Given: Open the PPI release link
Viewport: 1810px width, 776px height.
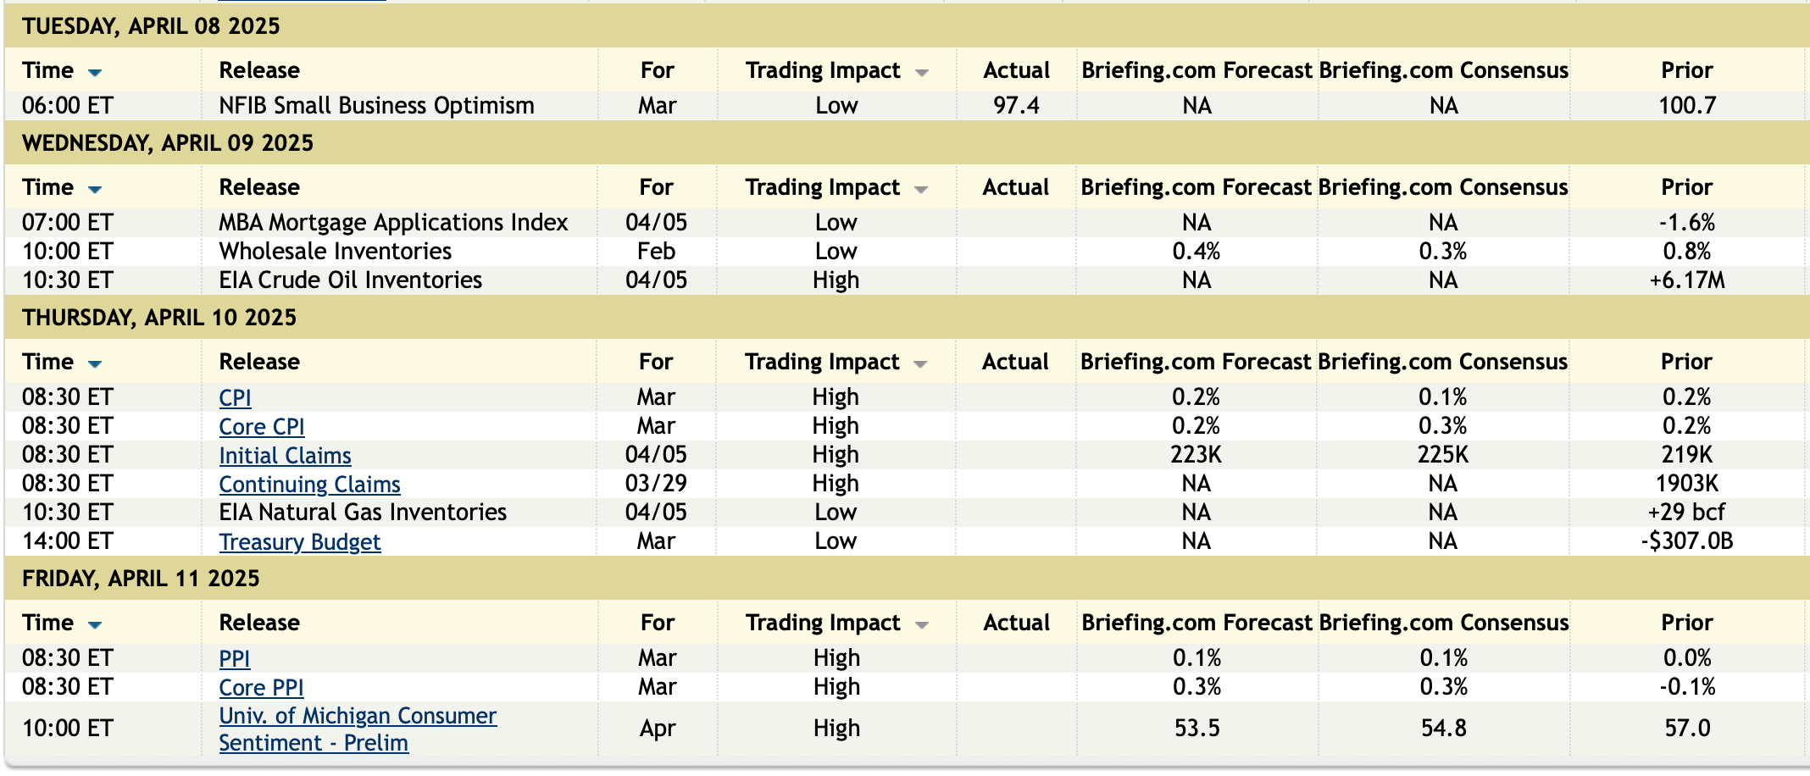Looking at the screenshot, I should (x=234, y=658).
